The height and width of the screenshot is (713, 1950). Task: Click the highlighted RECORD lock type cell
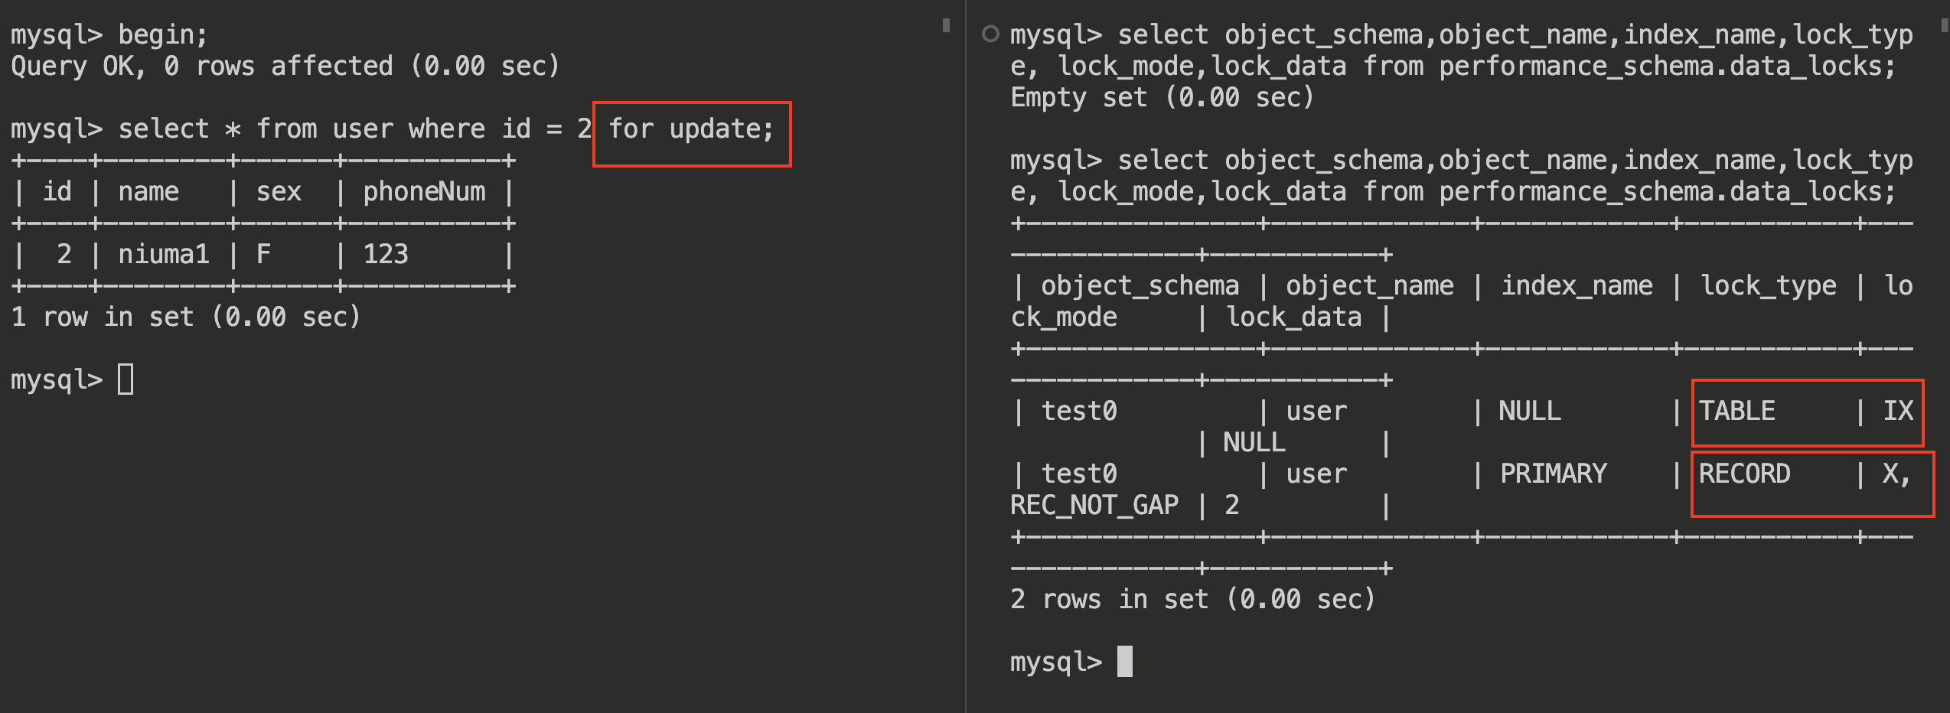pyautogui.click(x=1744, y=474)
